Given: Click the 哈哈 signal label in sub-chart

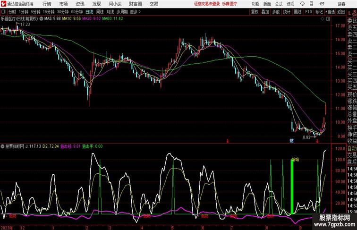Looking at the screenshot, I should pos(295,160).
